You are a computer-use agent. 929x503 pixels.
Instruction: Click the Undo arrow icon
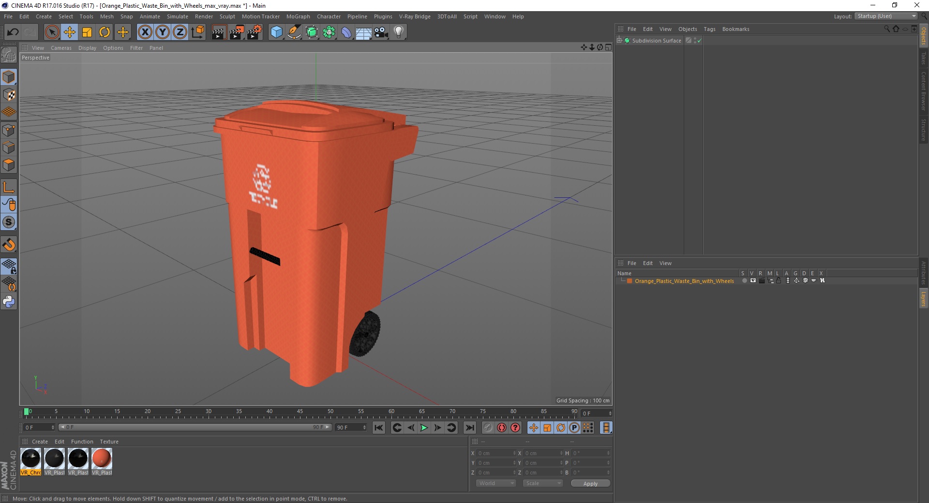pos(13,32)
